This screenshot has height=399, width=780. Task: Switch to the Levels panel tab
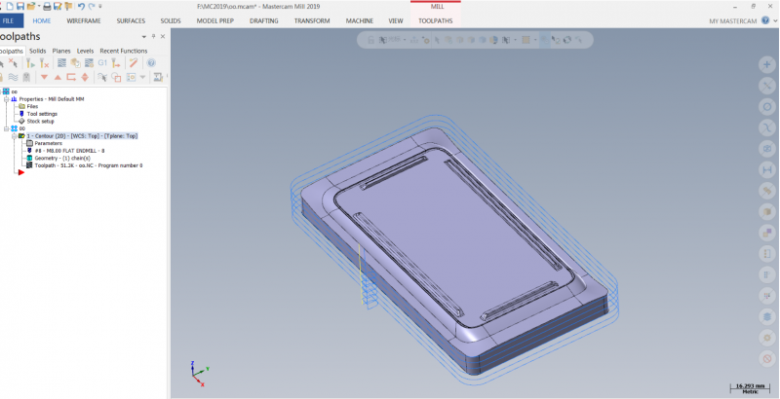point(85,50)
